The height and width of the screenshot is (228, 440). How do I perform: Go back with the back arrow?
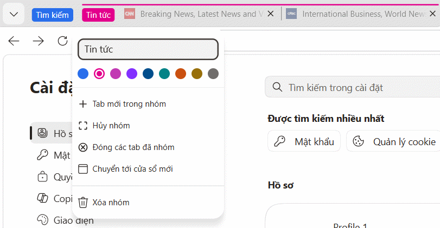point(14,41)
